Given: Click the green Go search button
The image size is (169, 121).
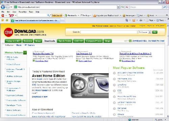Looking at the screenshot, I should [155, 32].
